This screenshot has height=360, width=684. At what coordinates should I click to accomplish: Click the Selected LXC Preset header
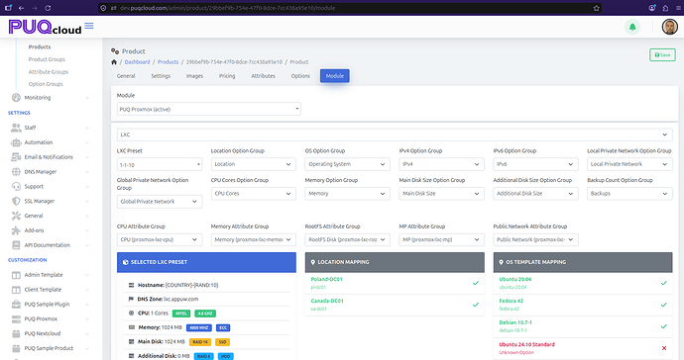(x=206, y=262)
